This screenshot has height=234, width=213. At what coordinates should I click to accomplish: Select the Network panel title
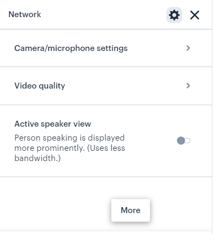[x=25, y=14]
